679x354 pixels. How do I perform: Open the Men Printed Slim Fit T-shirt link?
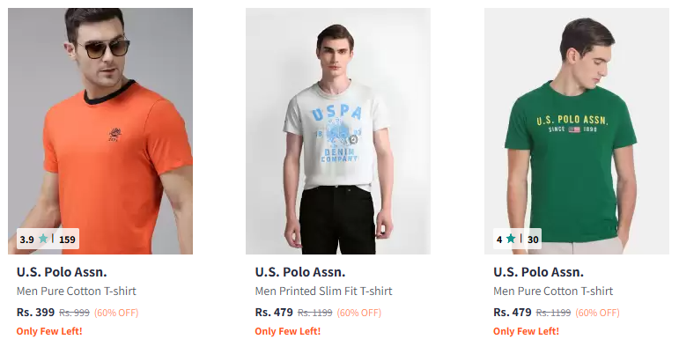tap(323, 291)
